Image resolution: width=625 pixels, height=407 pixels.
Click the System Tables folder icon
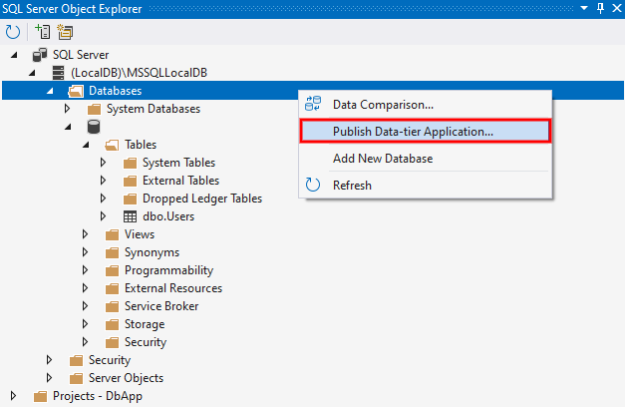tap(130, 163)
